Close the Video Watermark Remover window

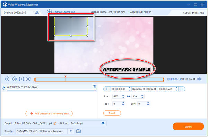(202, 5)
